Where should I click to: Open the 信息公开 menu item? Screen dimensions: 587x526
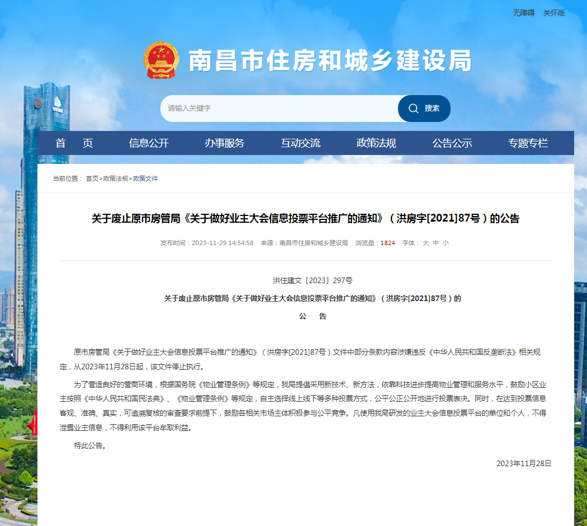pos(149,143)
